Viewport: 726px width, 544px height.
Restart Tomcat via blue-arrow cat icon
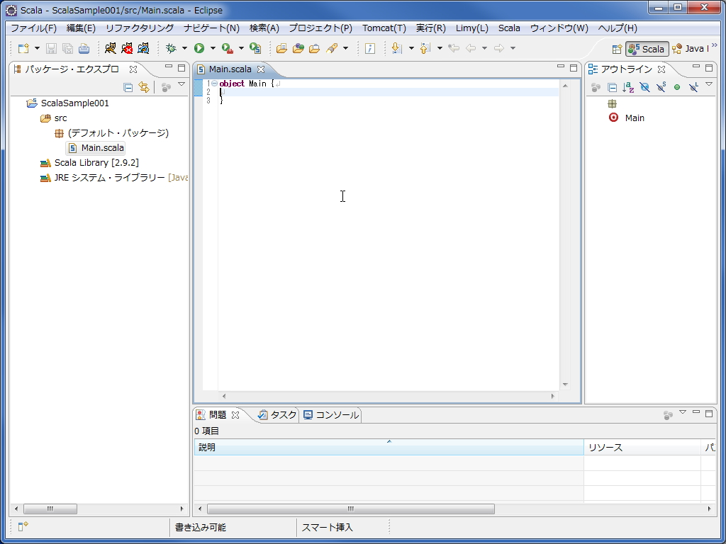tap(143, 48)
